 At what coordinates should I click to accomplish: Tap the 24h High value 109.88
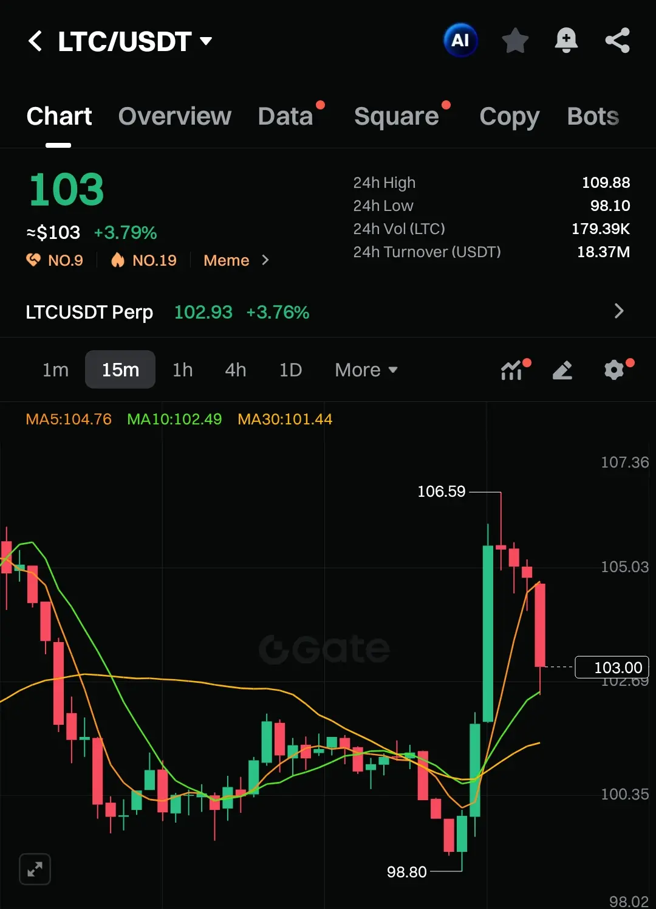606,182
